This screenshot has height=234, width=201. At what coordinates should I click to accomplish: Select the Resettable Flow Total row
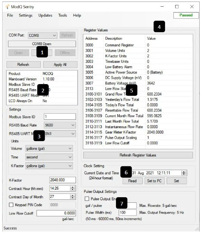(138, 110)
